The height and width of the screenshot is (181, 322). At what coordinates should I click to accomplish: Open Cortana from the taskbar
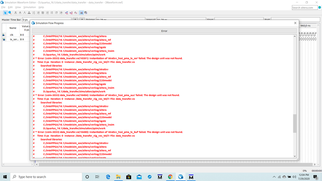pos(87,177)
